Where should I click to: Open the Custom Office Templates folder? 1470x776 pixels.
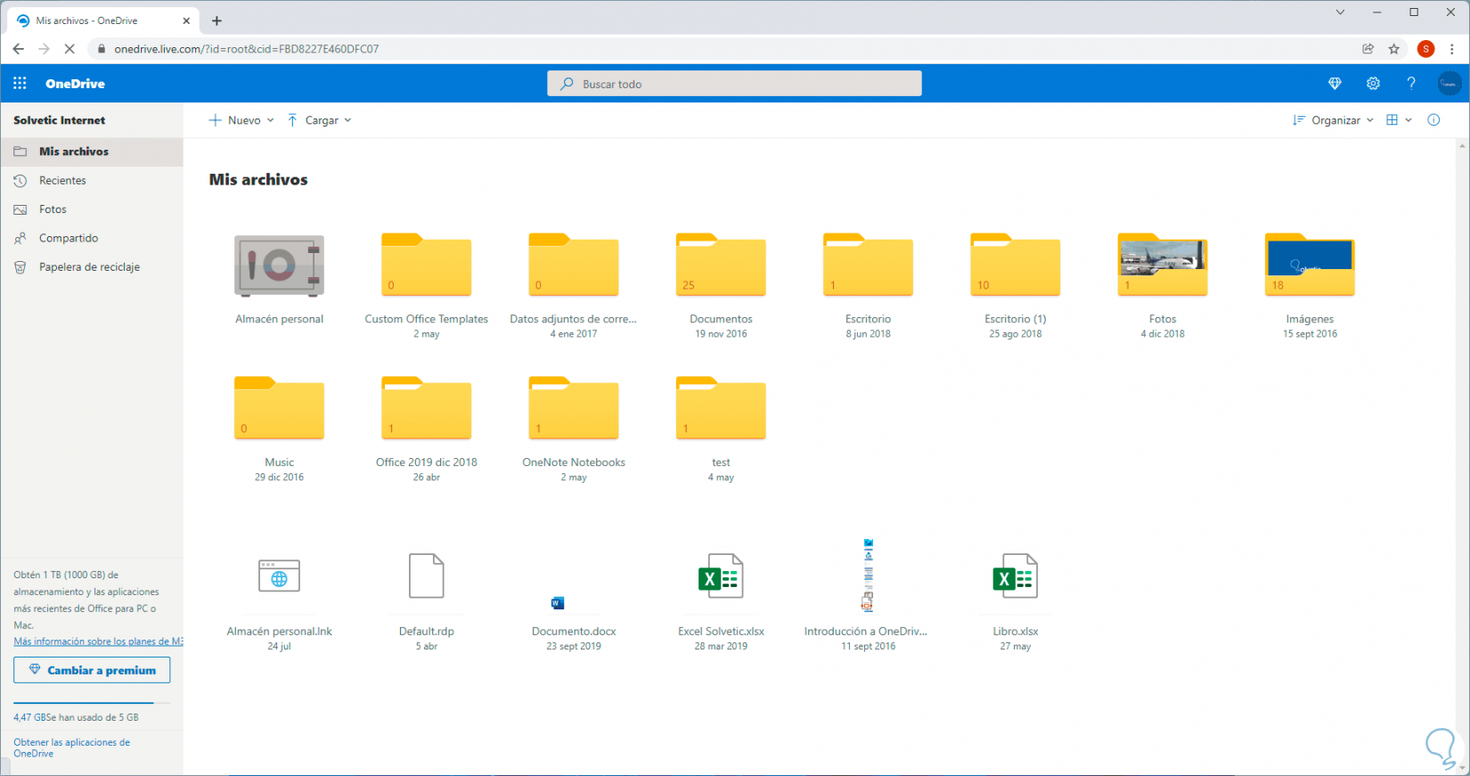click(x=427, y=265)
